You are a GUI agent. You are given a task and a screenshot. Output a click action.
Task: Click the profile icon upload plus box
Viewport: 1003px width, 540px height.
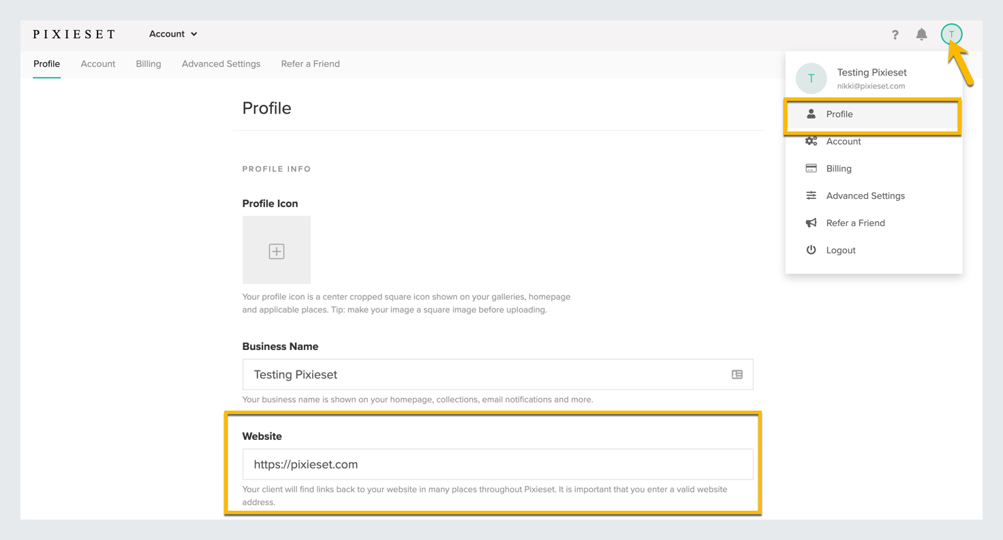click(x=277, y=250)
